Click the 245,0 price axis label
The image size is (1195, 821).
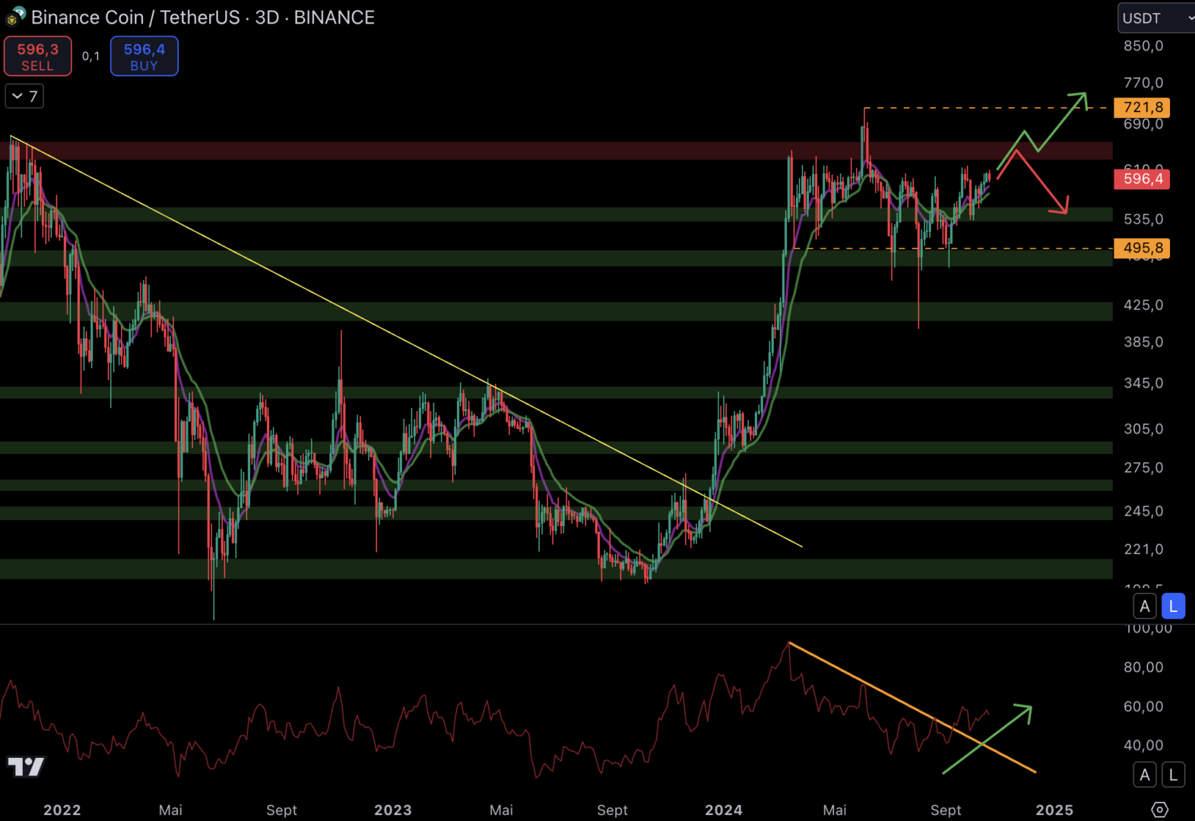pos(1143,511)
